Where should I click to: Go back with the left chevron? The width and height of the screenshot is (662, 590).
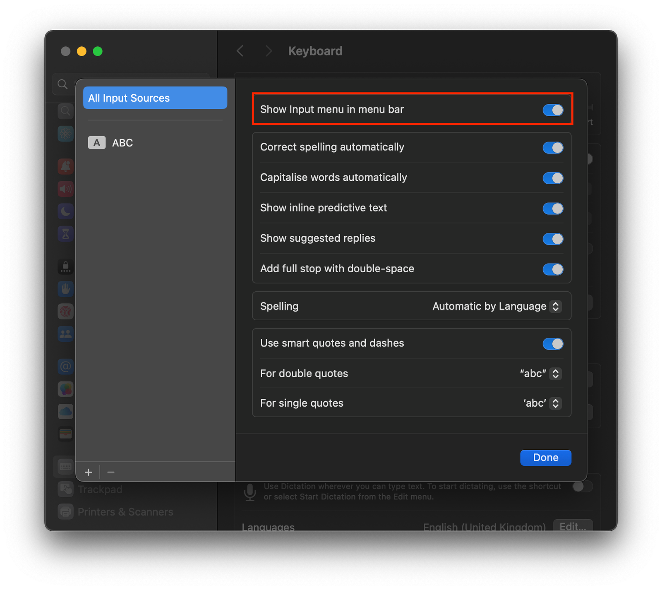tap(240, 51)
